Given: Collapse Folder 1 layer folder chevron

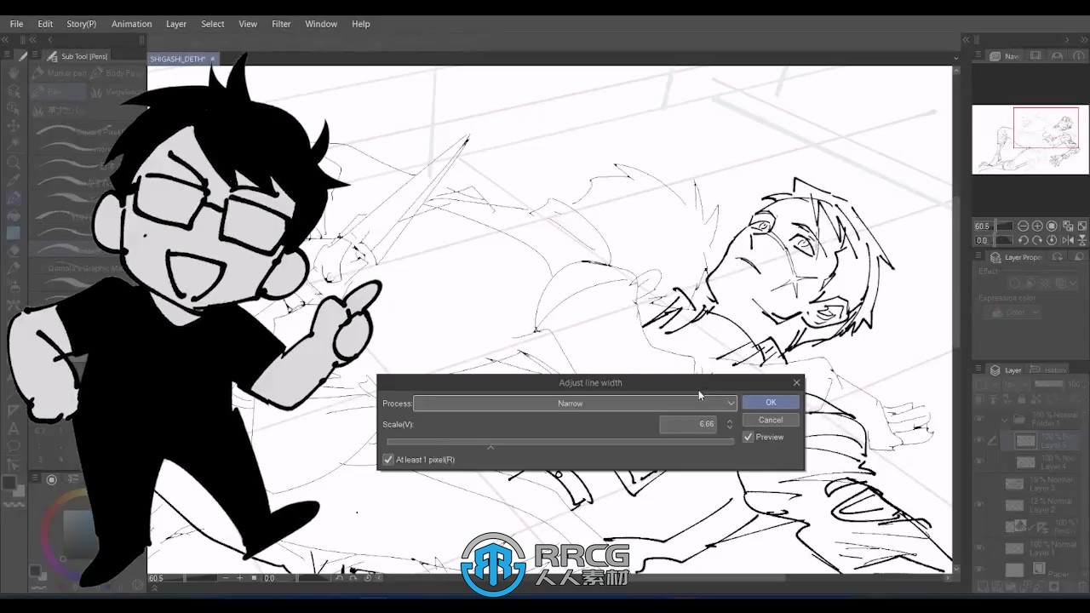Looking at the screenshot, I should pyautogui.click(x=1006, y=420).
